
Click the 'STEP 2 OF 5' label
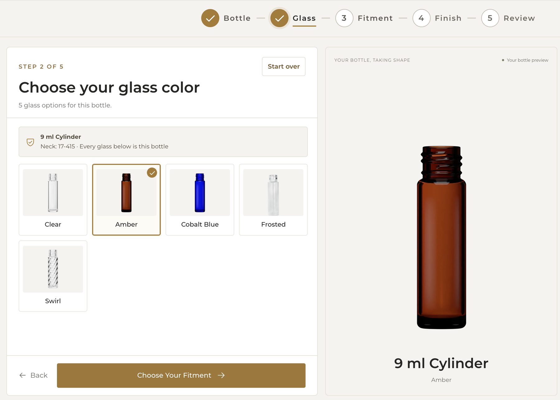(x=41, y=67)
